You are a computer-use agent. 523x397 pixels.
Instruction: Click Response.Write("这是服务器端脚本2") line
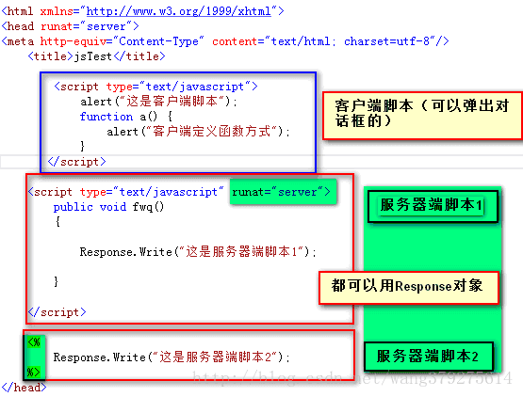[172, 357]
